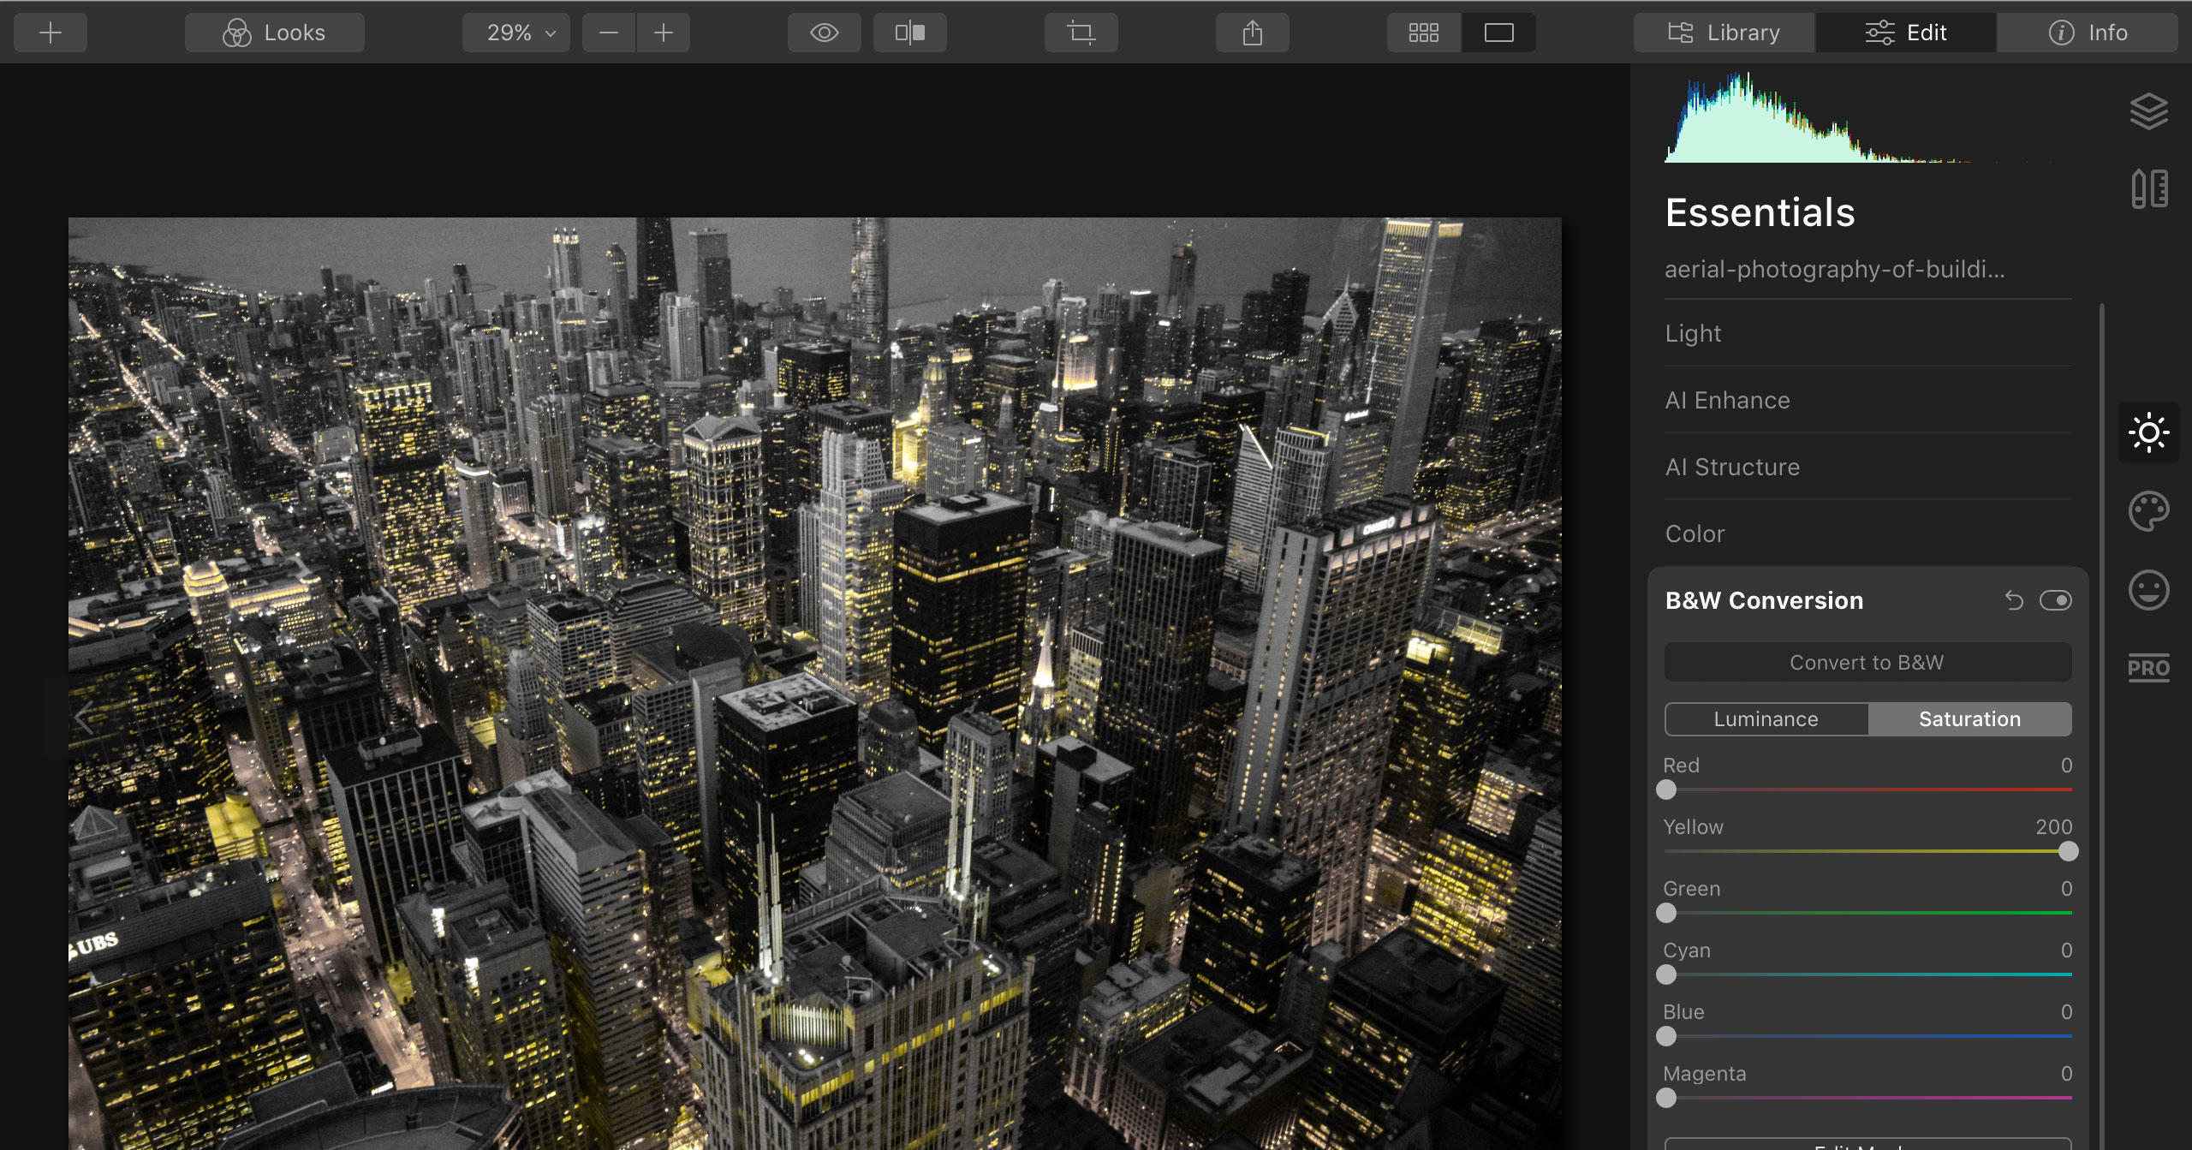Click the Convert to B&W button

pyautogui.click(x=1867, y=661)
